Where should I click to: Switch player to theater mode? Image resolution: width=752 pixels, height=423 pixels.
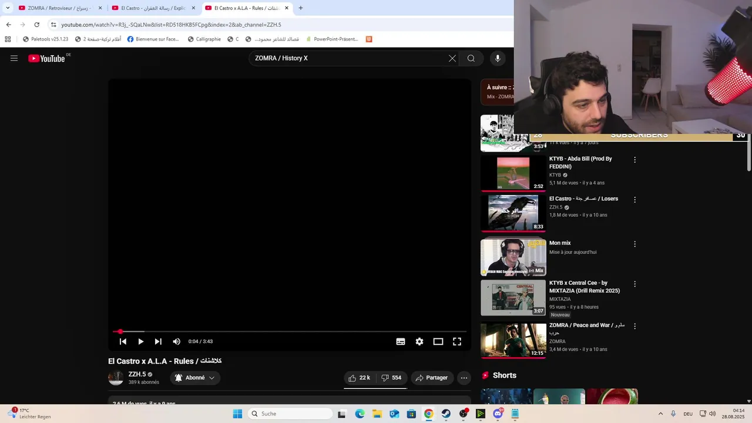pos(438,341)
